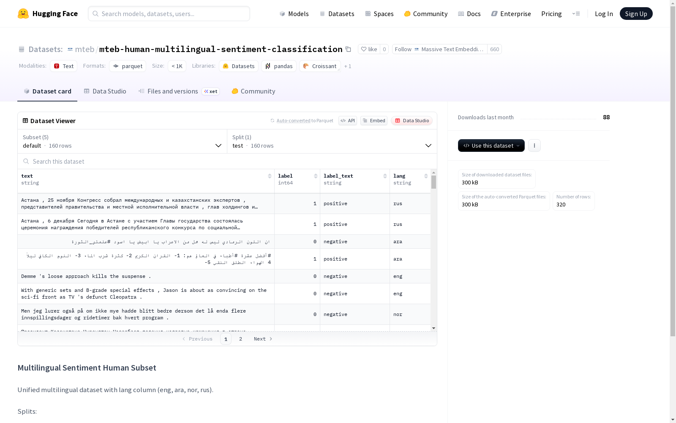Open the Dataset card tab
The width and height of the screenshot is (676, 423).
click(47, 91)
